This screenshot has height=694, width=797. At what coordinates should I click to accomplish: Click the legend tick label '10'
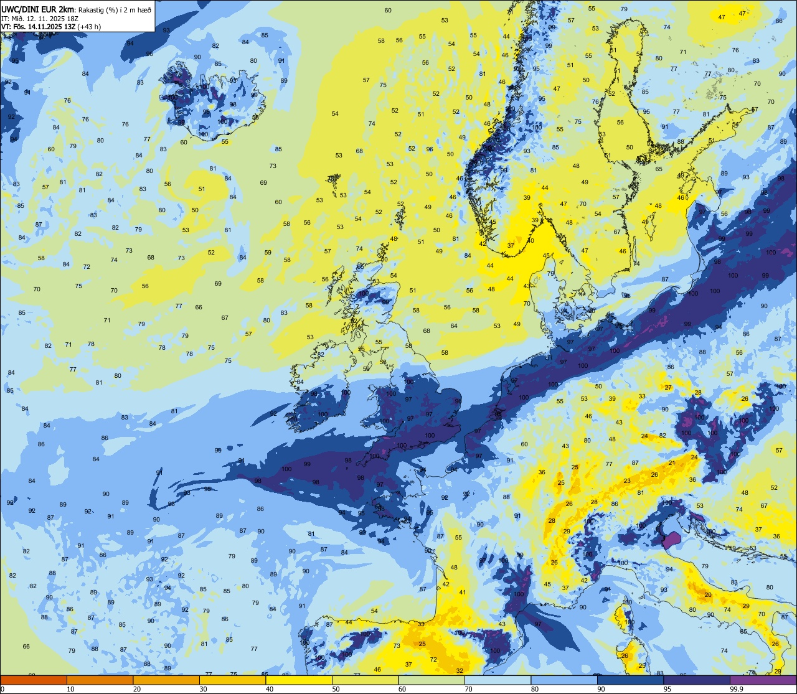[70, 689]
